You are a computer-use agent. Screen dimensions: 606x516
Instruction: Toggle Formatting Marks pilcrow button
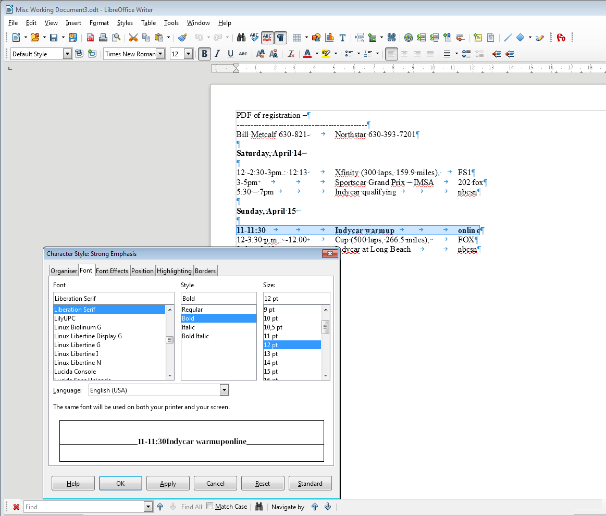(280, 38)
